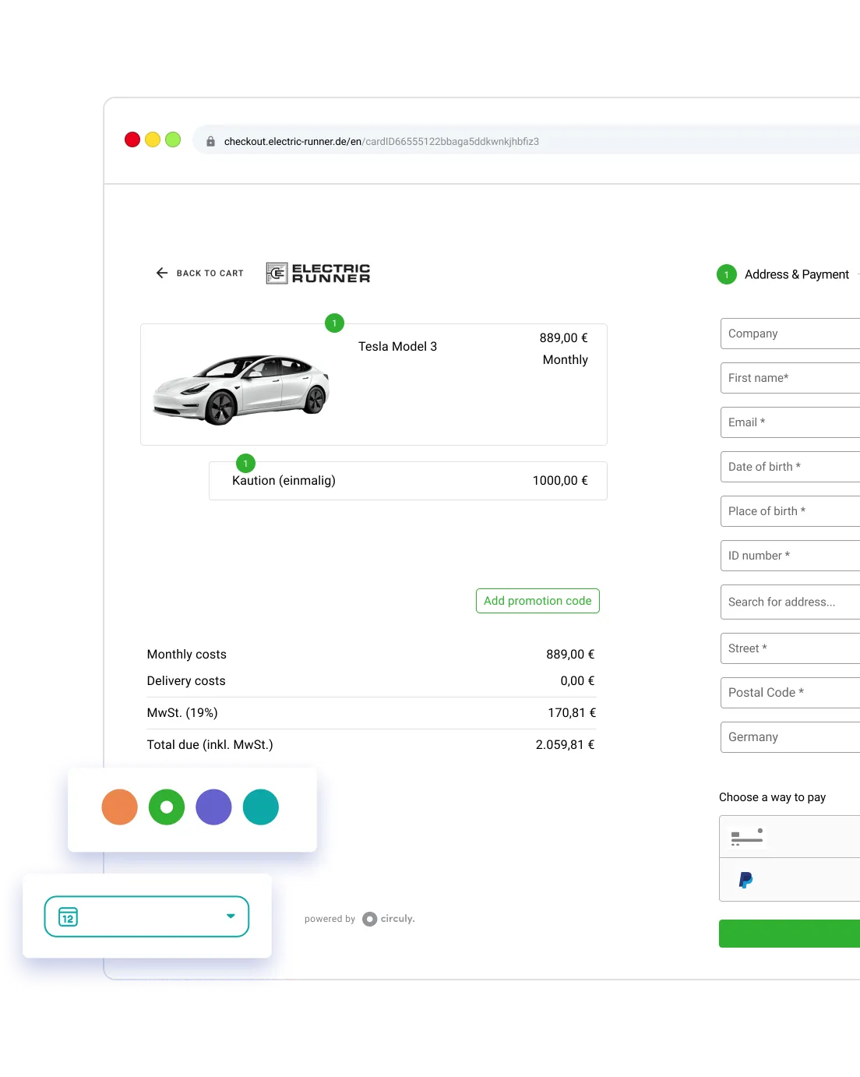Click the 1000,00 € deposit amount

coord(560,481)
